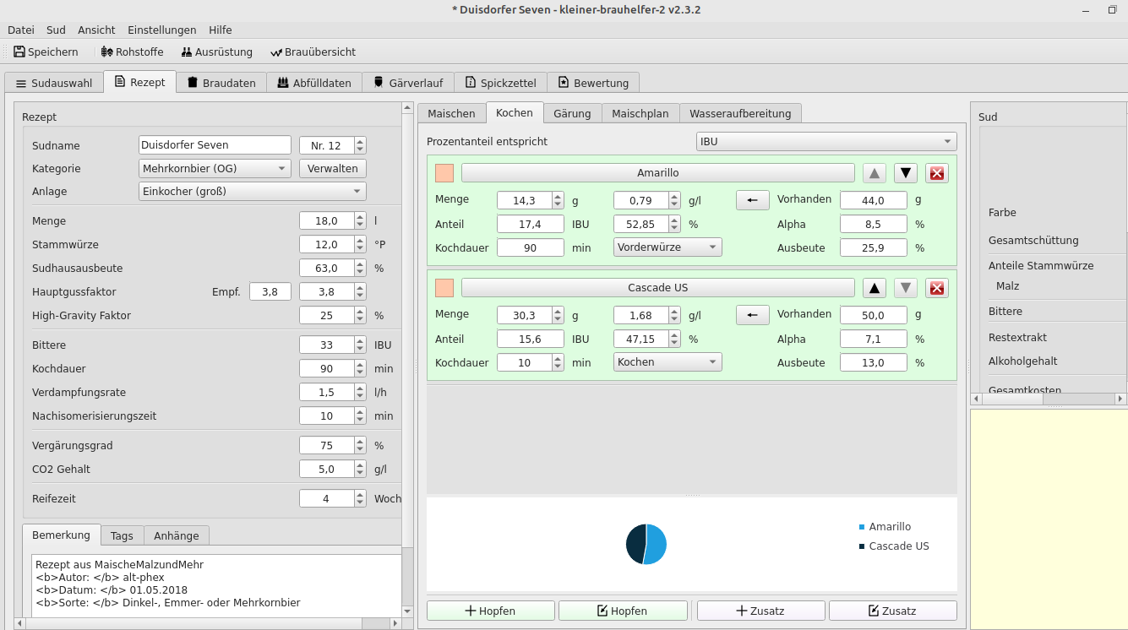Open the Maischplan tab
1128x630 pixels.
click(640, 113)
